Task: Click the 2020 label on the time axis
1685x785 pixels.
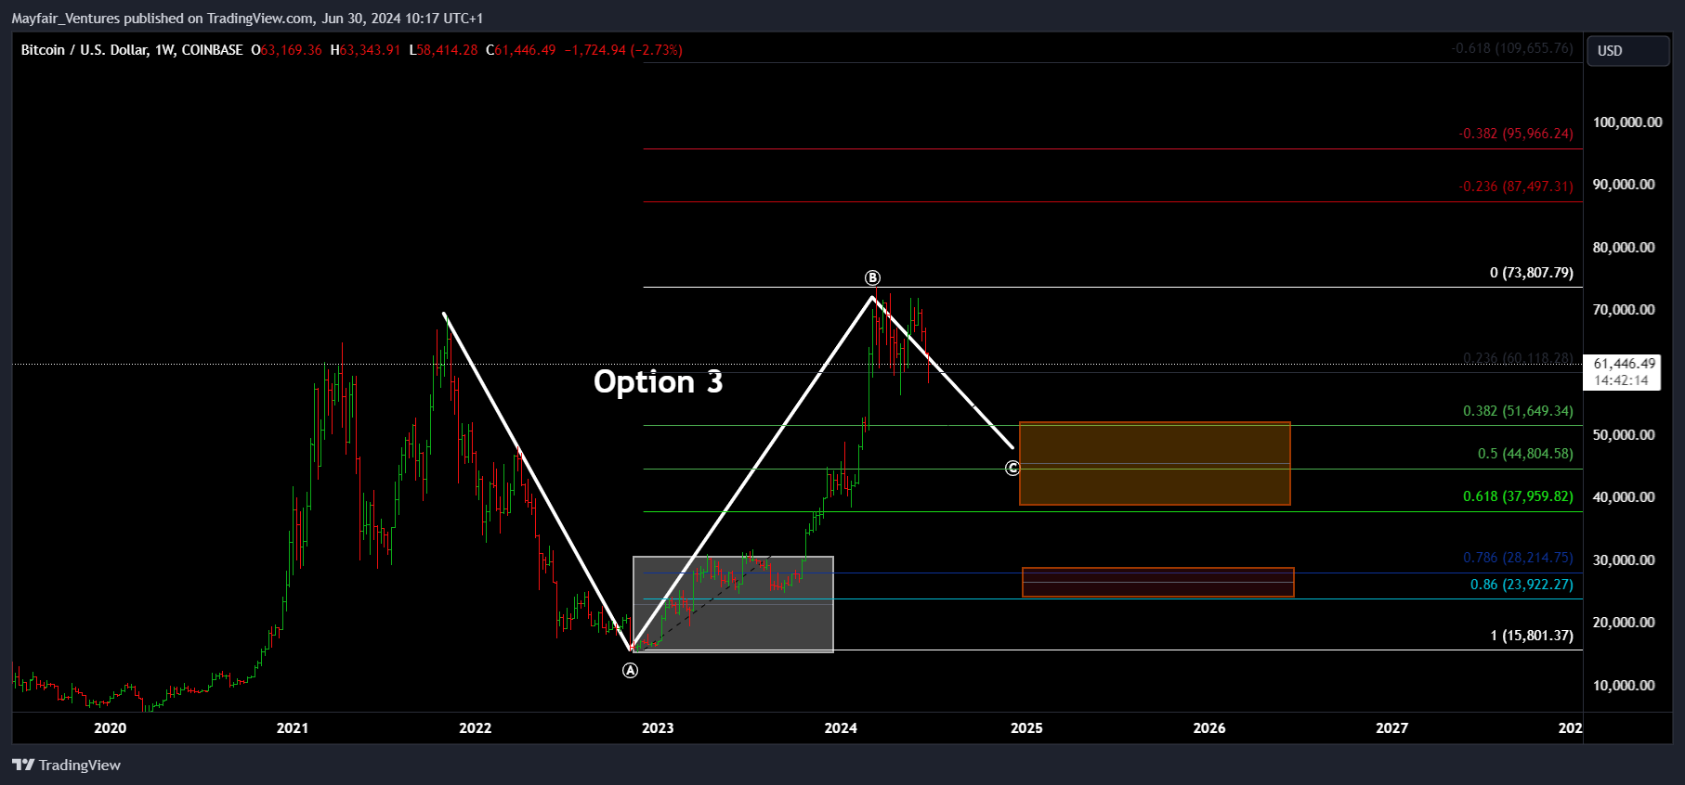Action: pyautogui.click(x=110, y=728)
